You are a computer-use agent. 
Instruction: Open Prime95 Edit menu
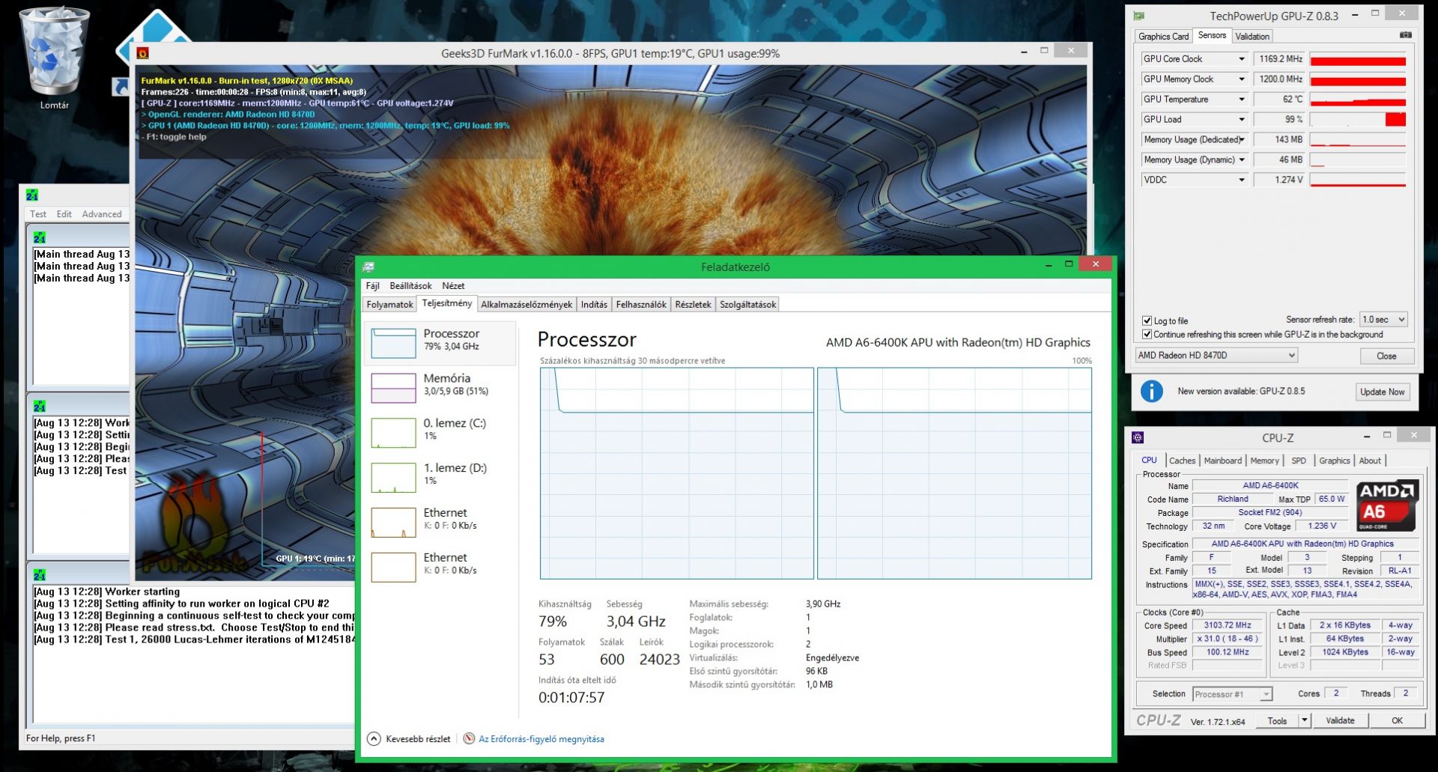pyautogui.click(x=64, y=214)
